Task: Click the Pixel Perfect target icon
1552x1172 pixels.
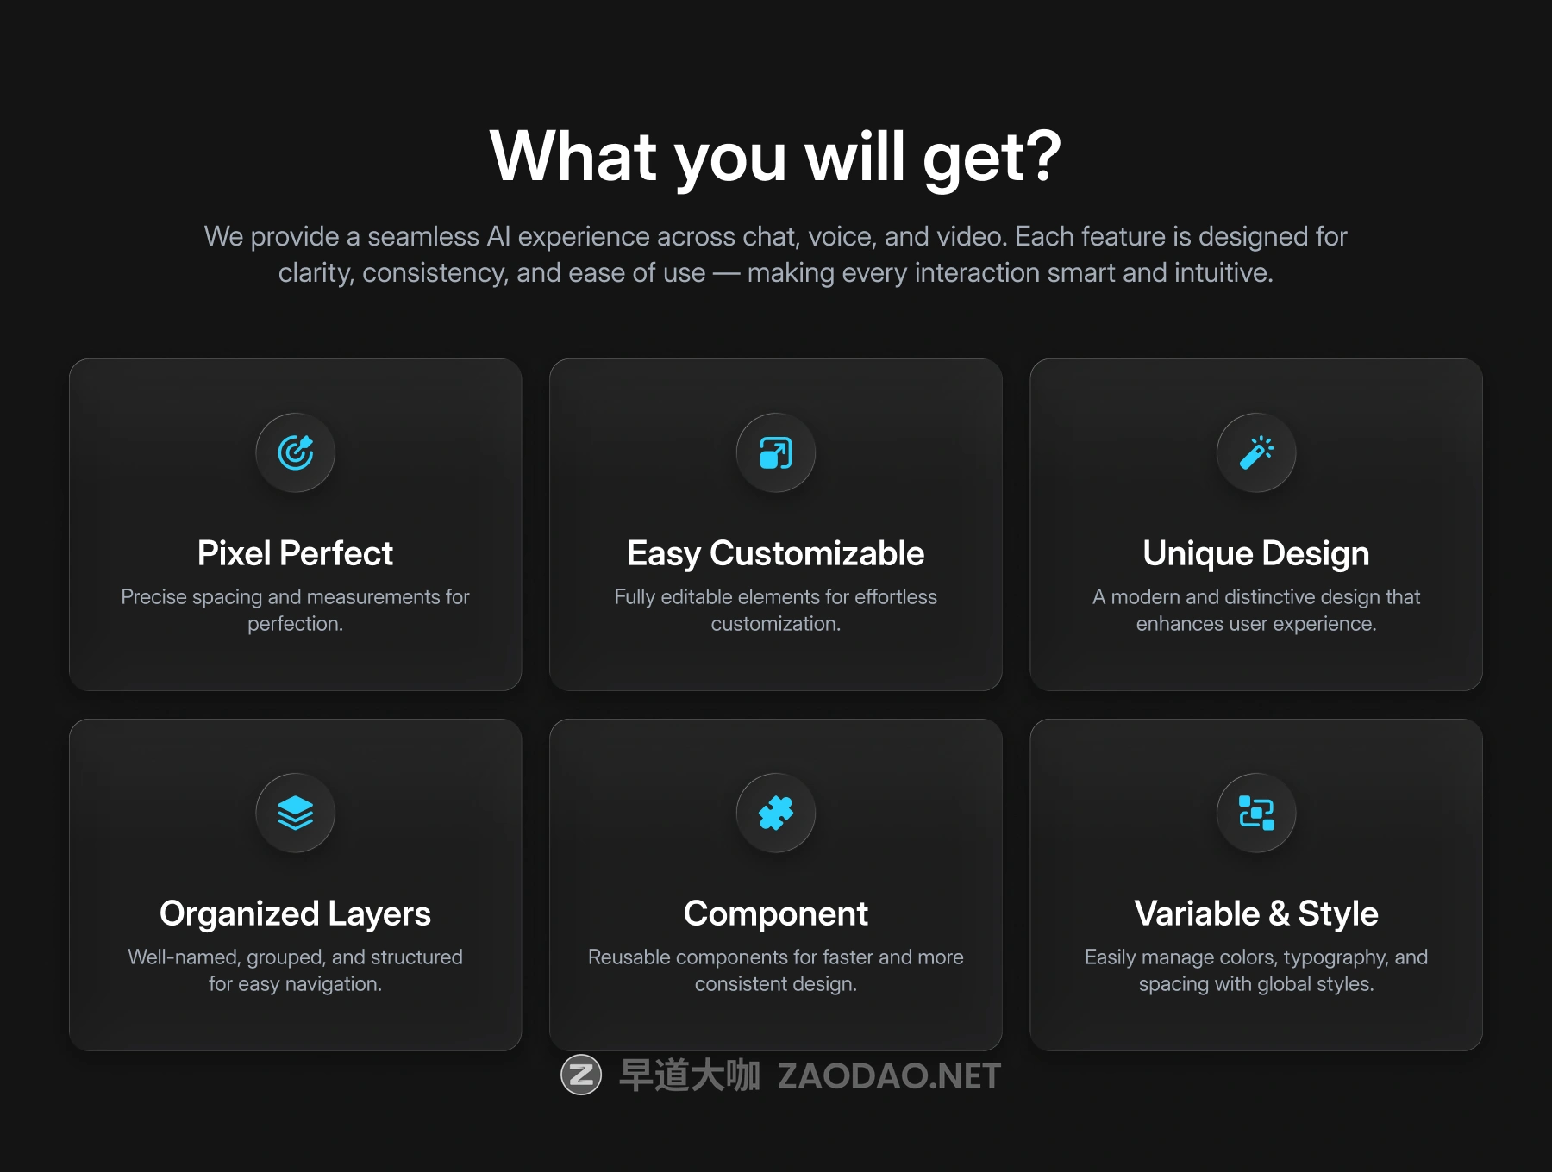Action: click(295, 452)
